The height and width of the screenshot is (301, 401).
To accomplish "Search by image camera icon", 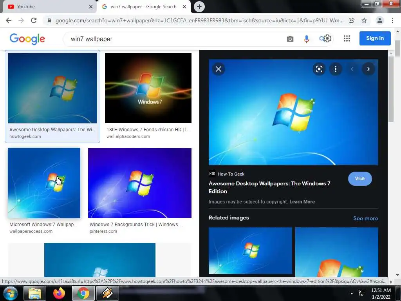I will pyautogui.click(x=290, y=39).
